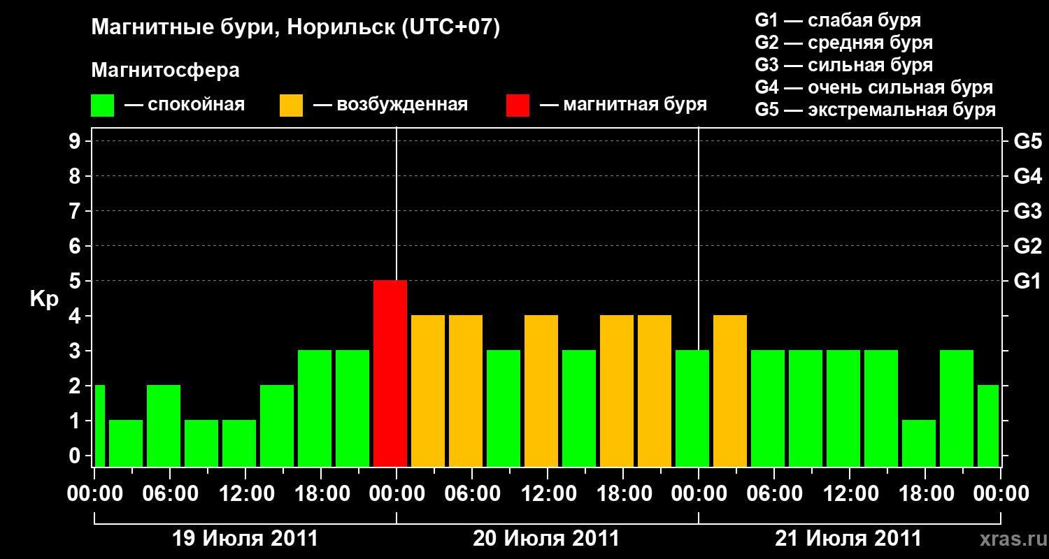Click the red Kp 5 storm bar
Image resolution: width=1049 pixels, height=559 pixels.
point(390,373)
